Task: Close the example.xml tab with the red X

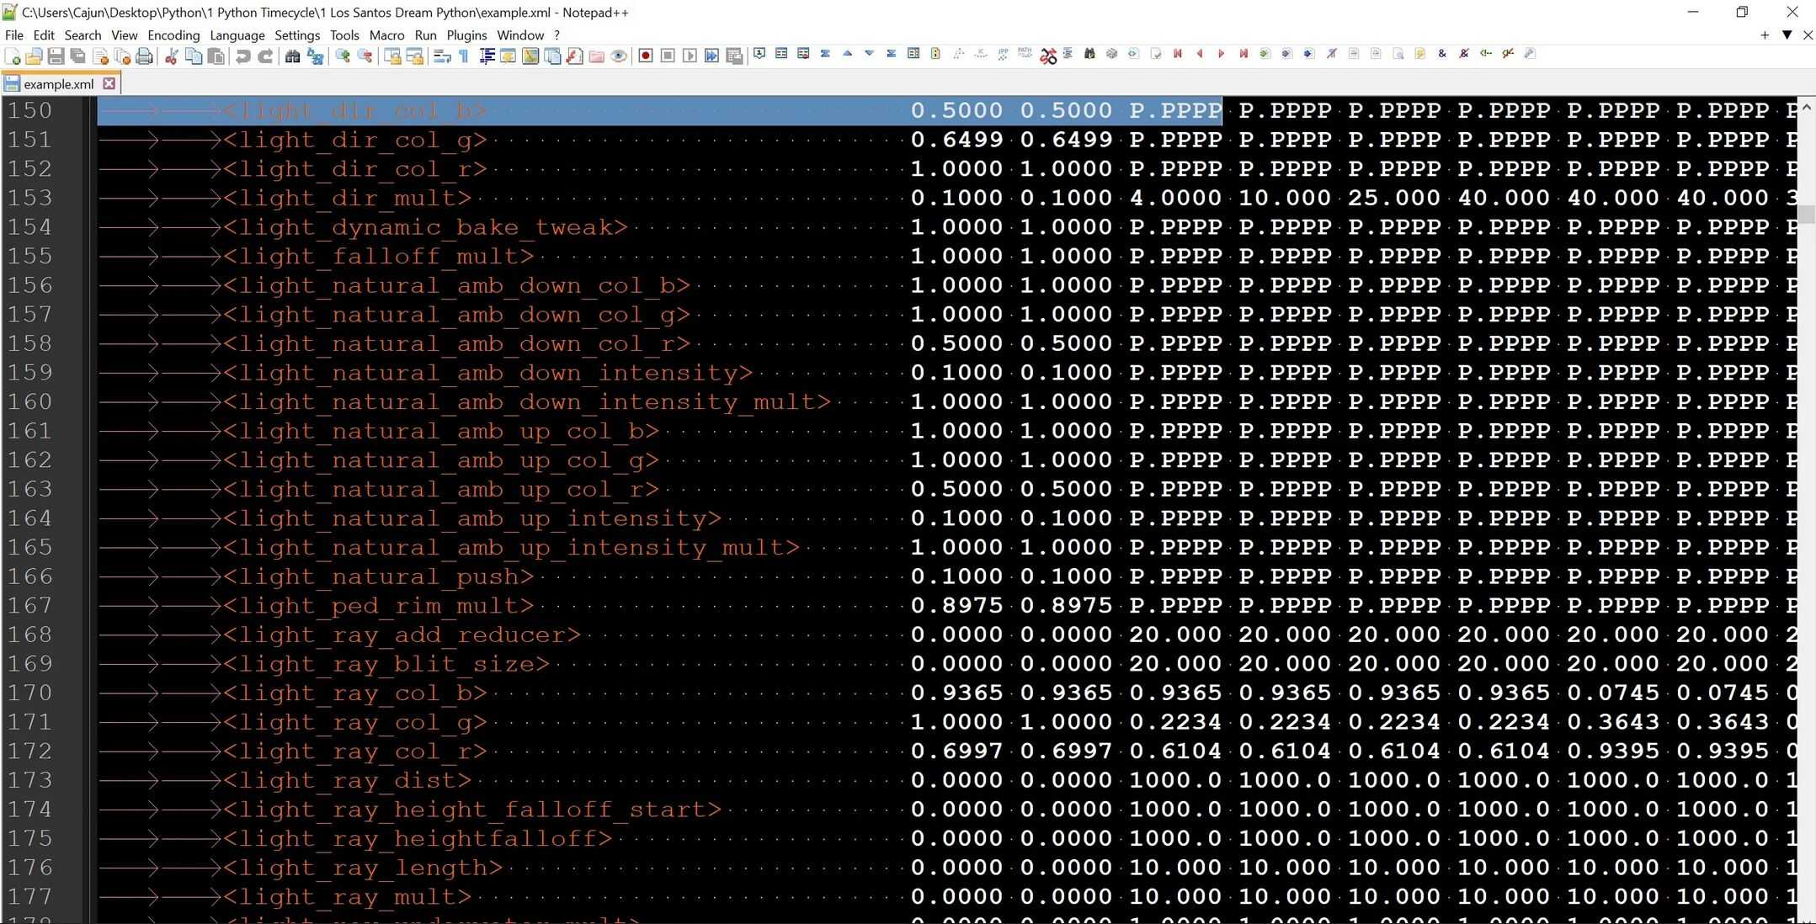Action: [x=109, y=83]
